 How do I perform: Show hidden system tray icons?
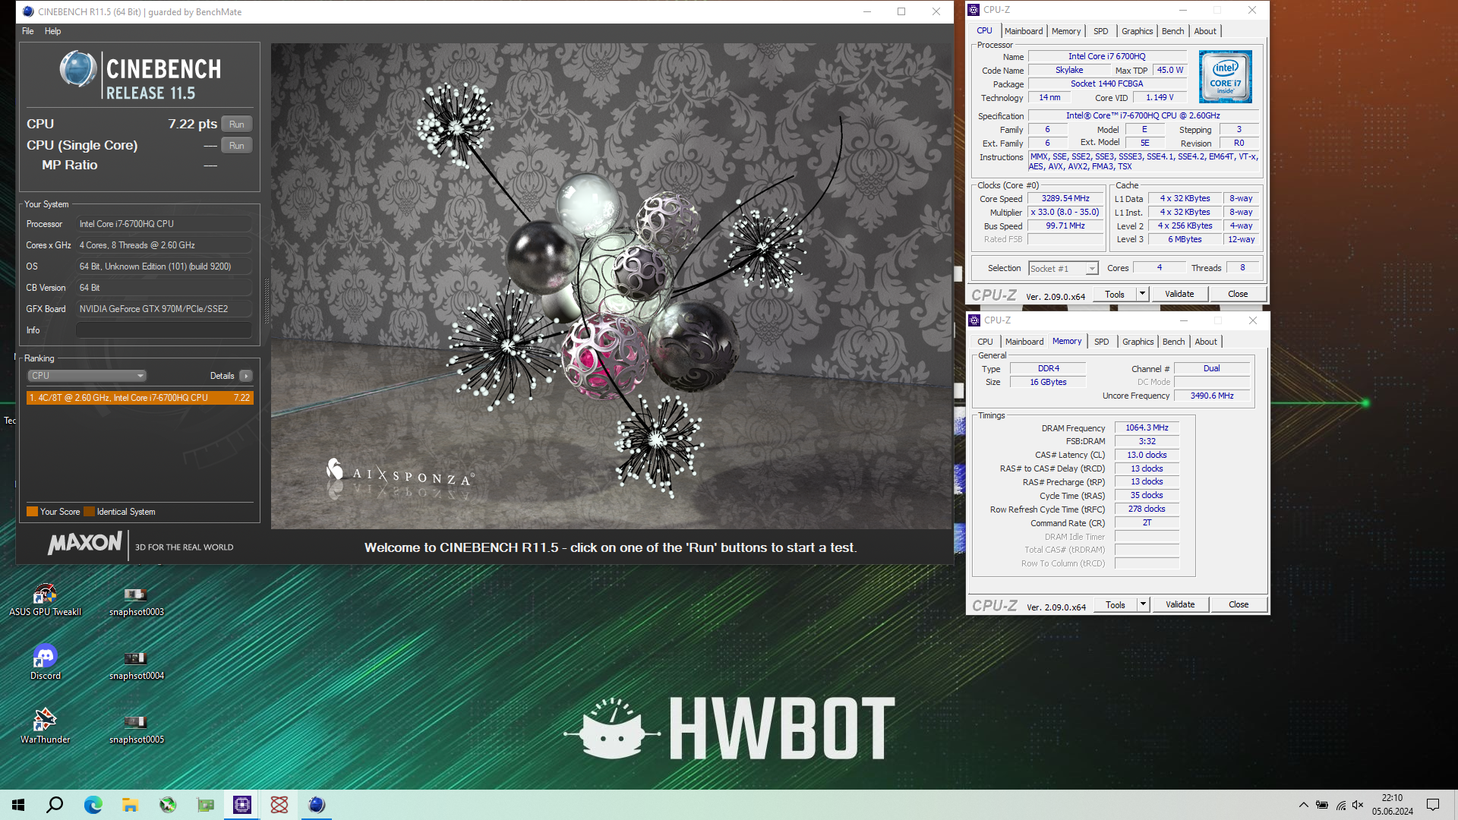tap(1303, 805)
